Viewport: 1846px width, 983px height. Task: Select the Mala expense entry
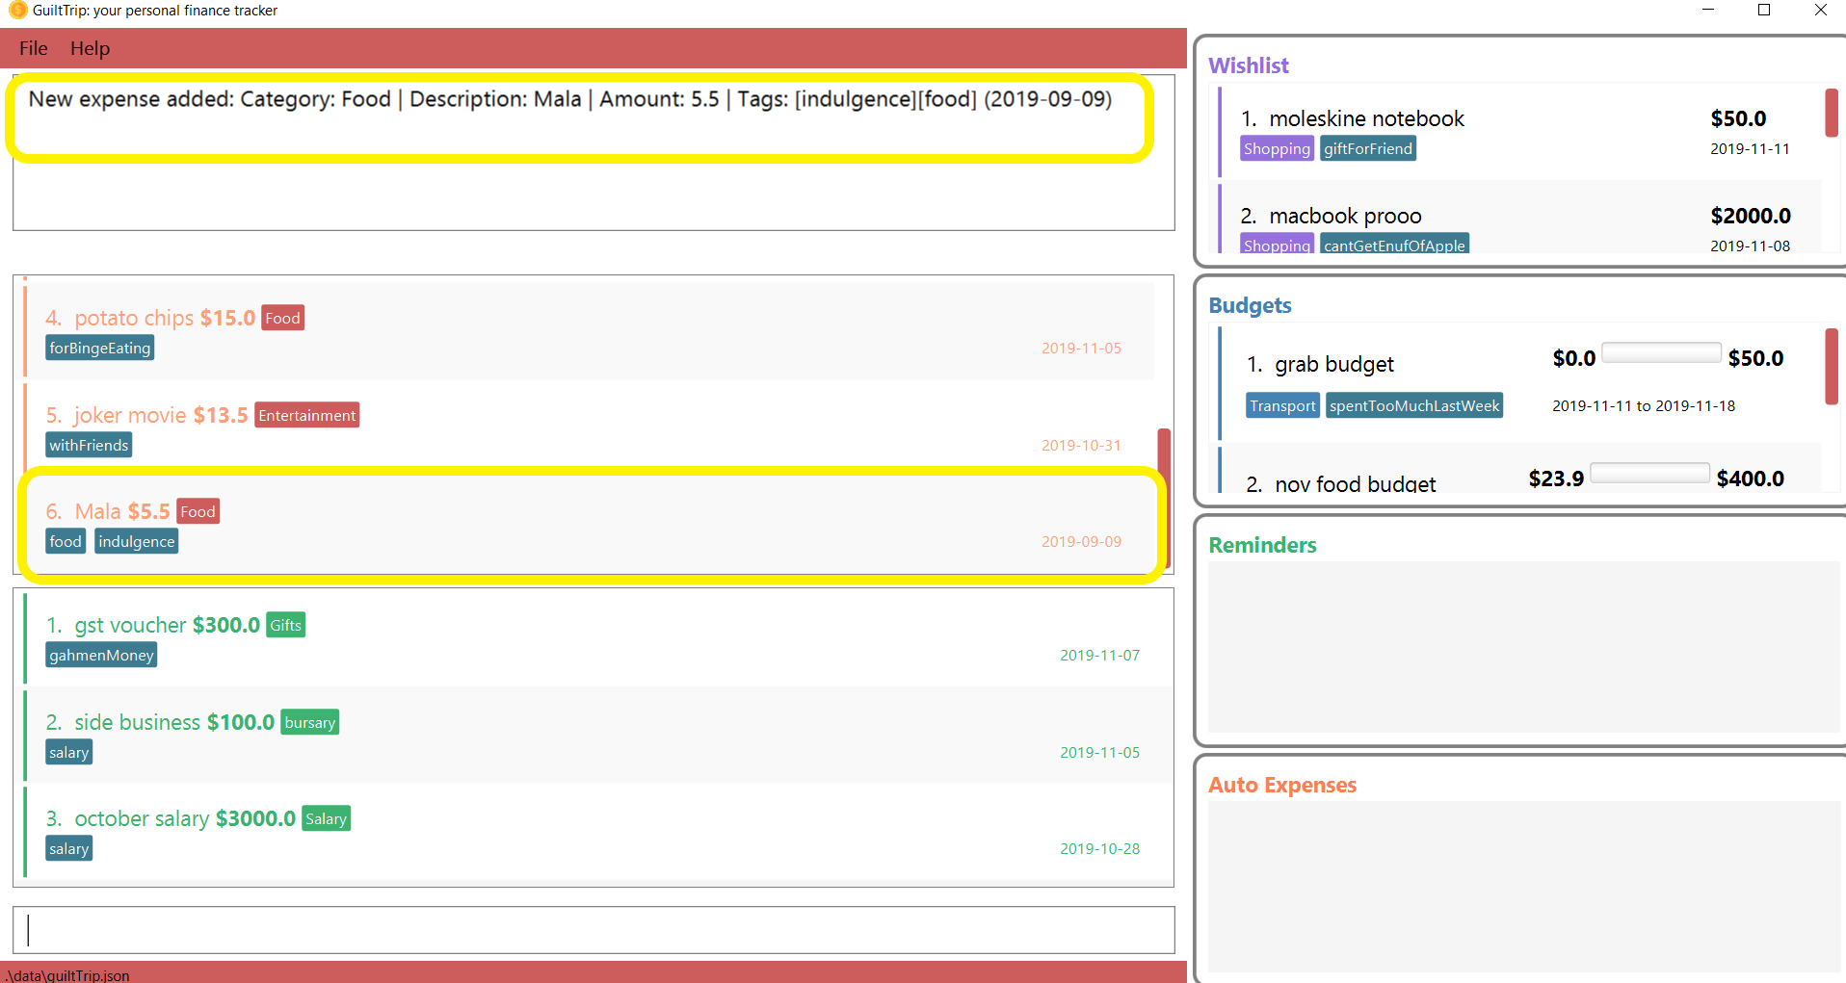(589, 525)
